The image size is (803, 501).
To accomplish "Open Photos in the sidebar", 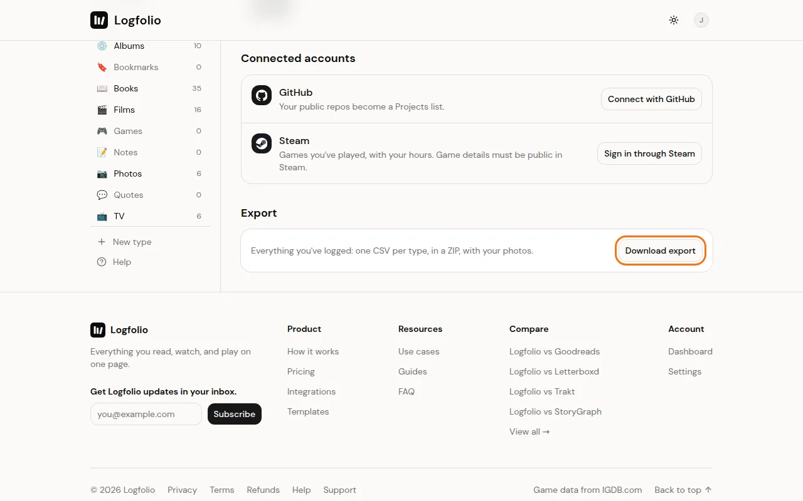I will click(151, 173).
